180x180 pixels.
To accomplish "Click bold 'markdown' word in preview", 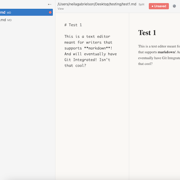I will click(x=166, y=52).
